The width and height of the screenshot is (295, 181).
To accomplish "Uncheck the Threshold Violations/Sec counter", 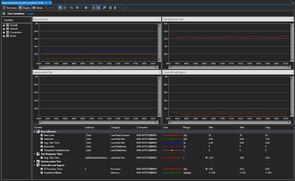I will (x=42, y=150).
